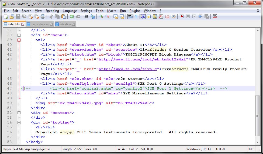This screenshot has height=154, width=263.
Task: Click the Paste clipboard icon
Action: (64, 16)
